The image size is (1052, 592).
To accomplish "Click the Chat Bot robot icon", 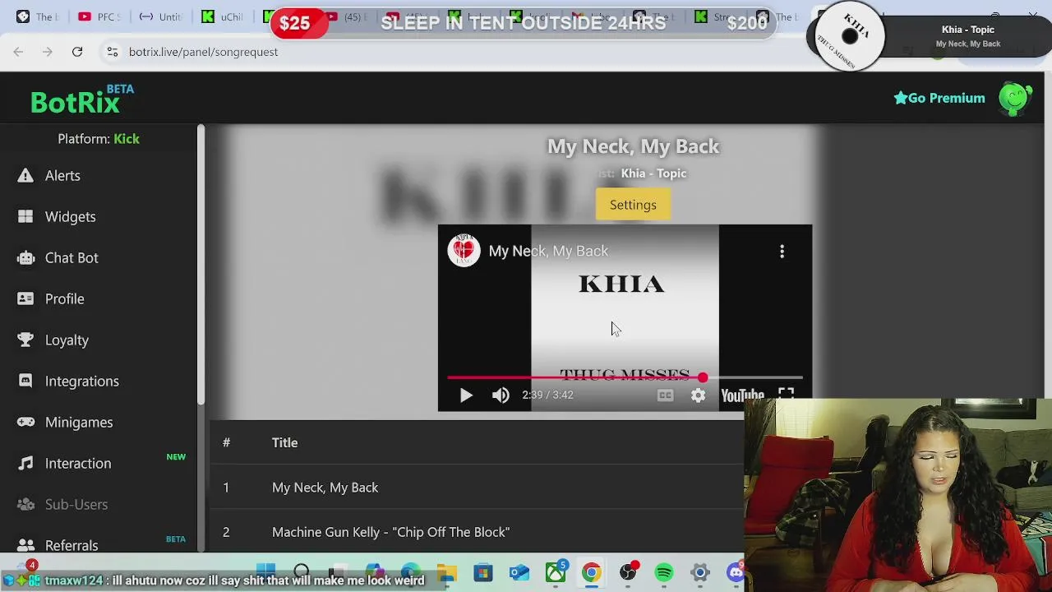I will pos(25,257).
